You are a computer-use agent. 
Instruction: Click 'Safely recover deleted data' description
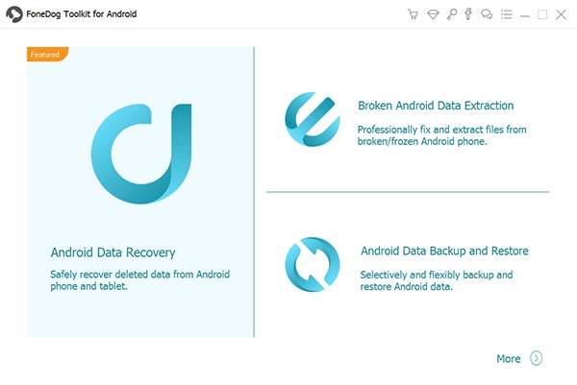(x=139, y=280)
